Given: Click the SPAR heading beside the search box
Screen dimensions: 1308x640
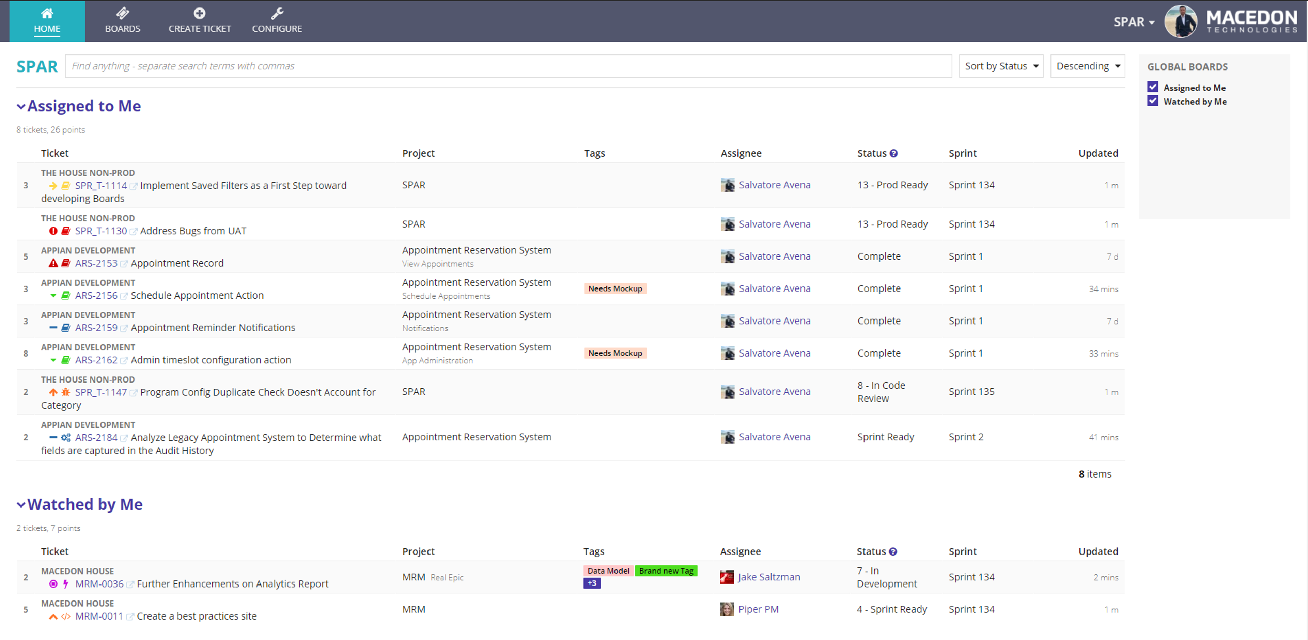Looking at the screenshot, I should [37, 66].
